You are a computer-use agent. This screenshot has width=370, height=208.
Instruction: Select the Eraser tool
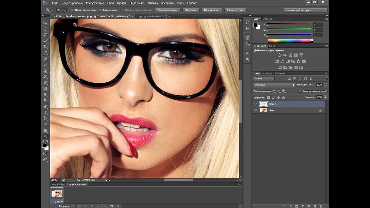click(45, 83)
